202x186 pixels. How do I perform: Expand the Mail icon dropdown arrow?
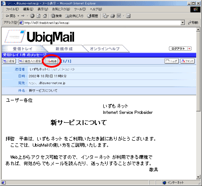pos(108,16)
